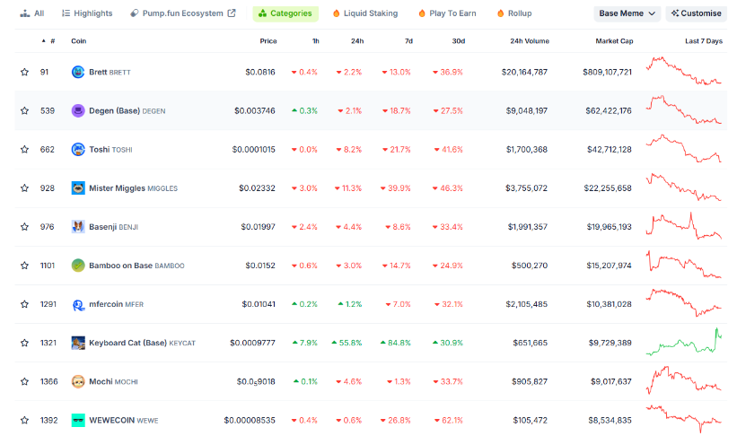Sort by 30d column header

point(459,41)
